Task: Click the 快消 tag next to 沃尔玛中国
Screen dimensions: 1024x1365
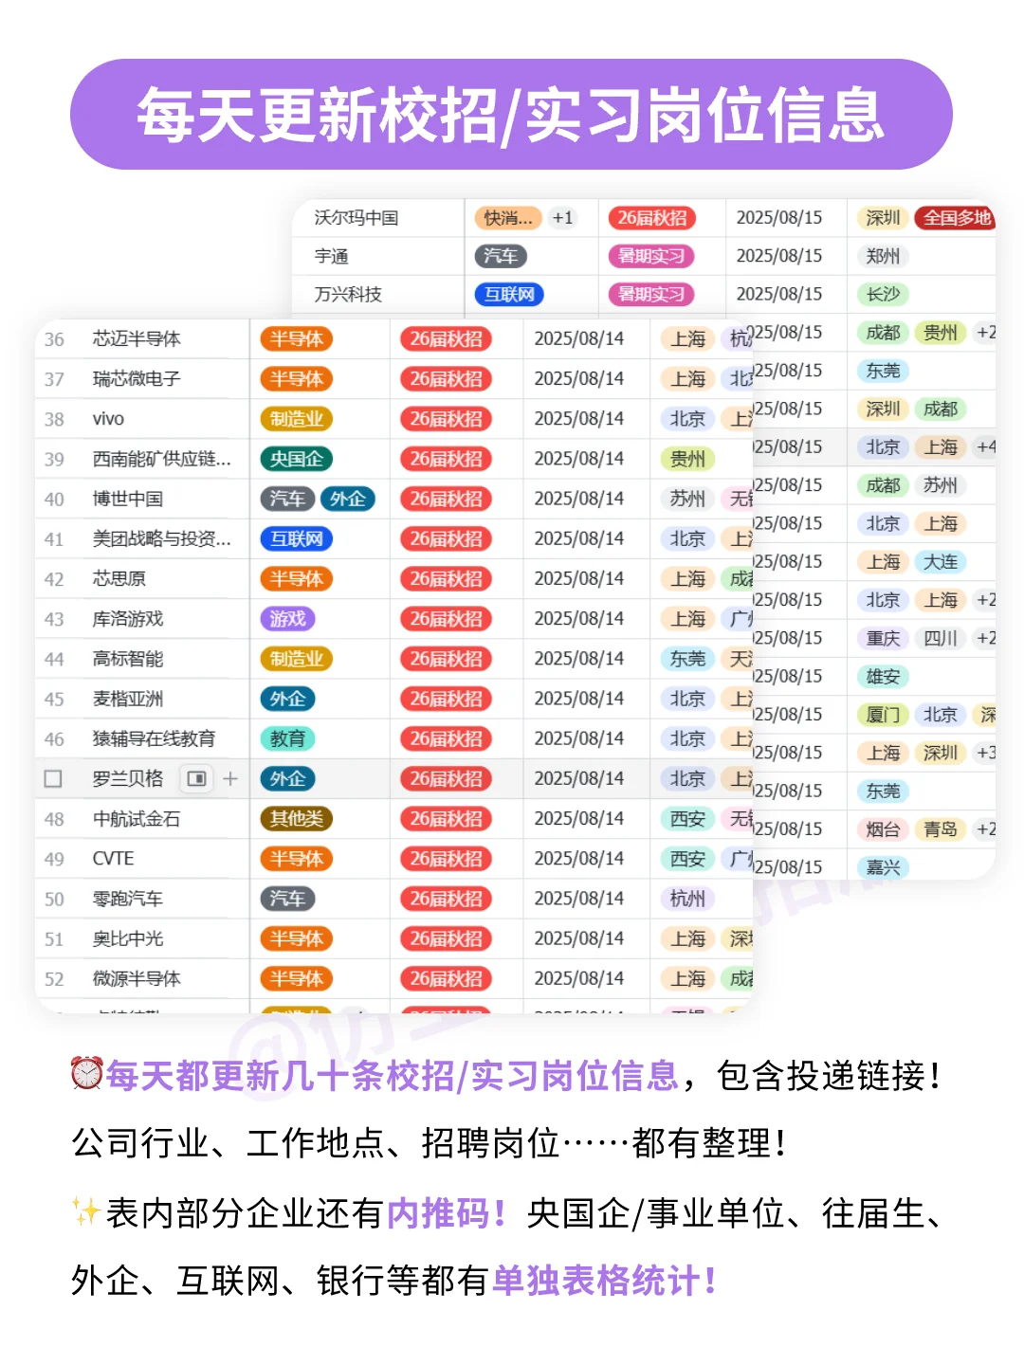Action: [508, 218]
